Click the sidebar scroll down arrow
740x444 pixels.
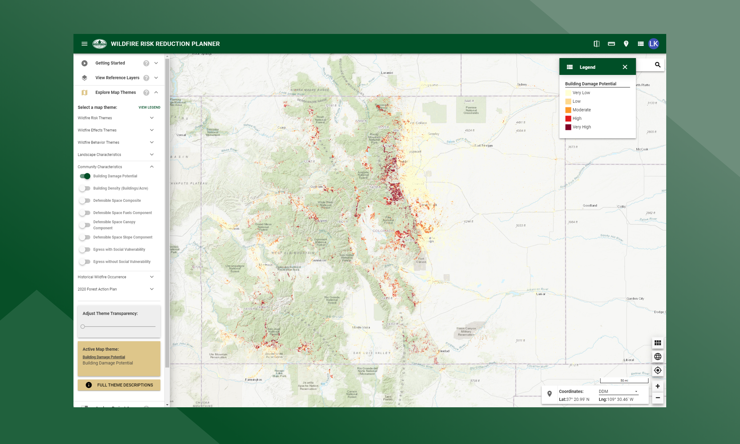pyautogui.click(x=167, y=405)
